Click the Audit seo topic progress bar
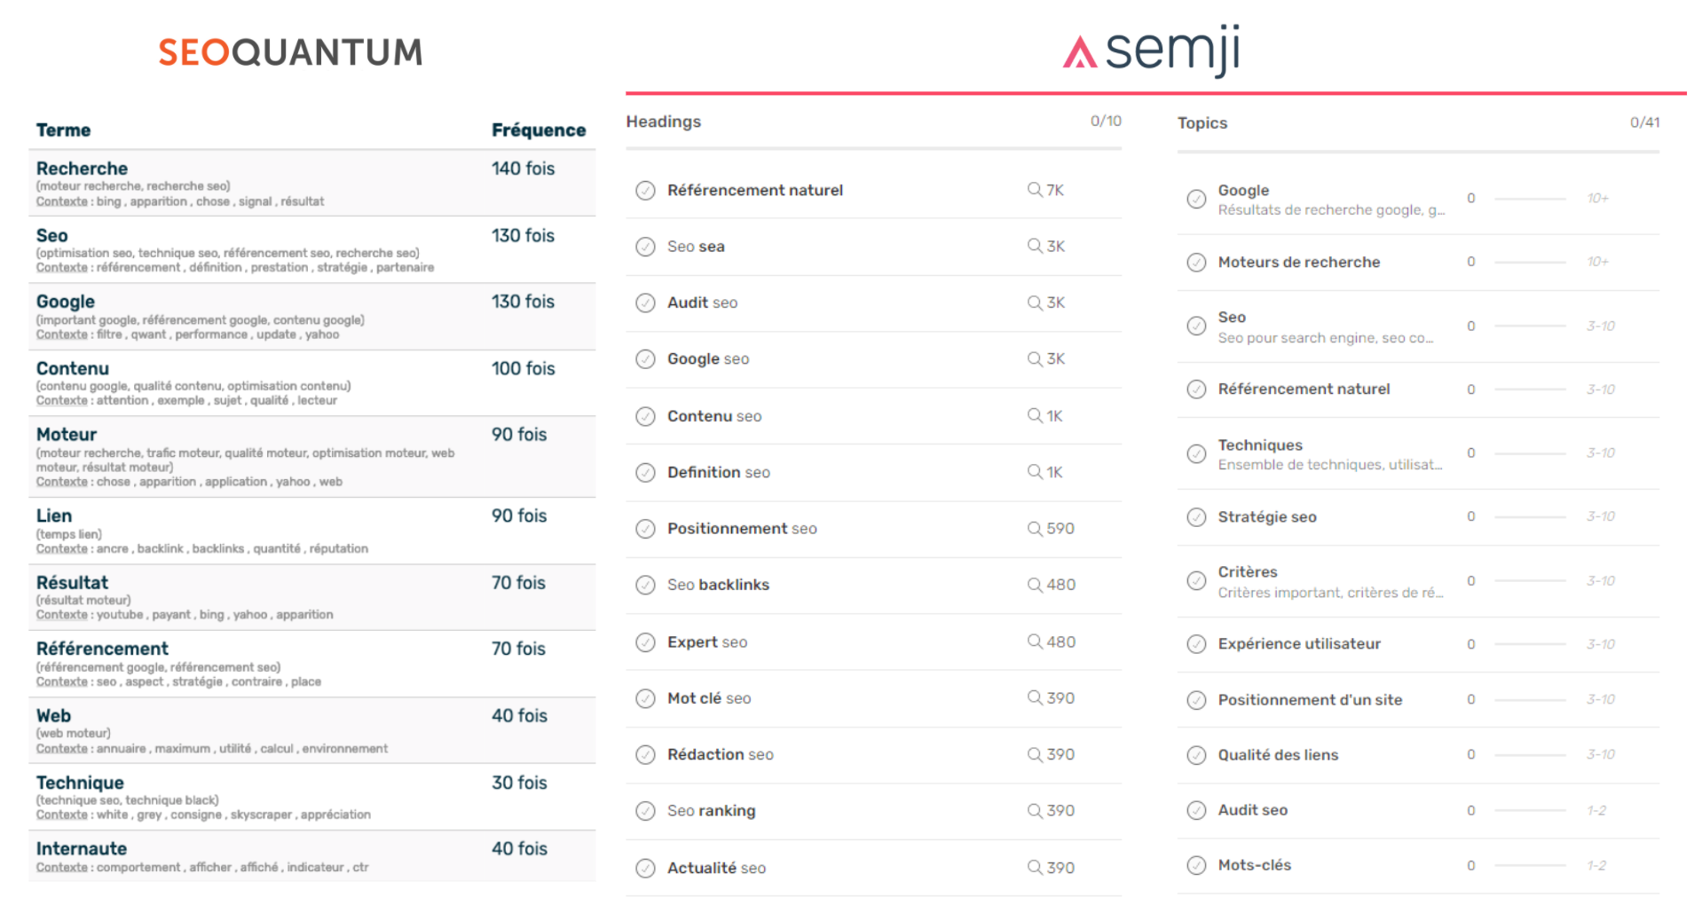The image size is (1694, 897). pos(1530,810)
